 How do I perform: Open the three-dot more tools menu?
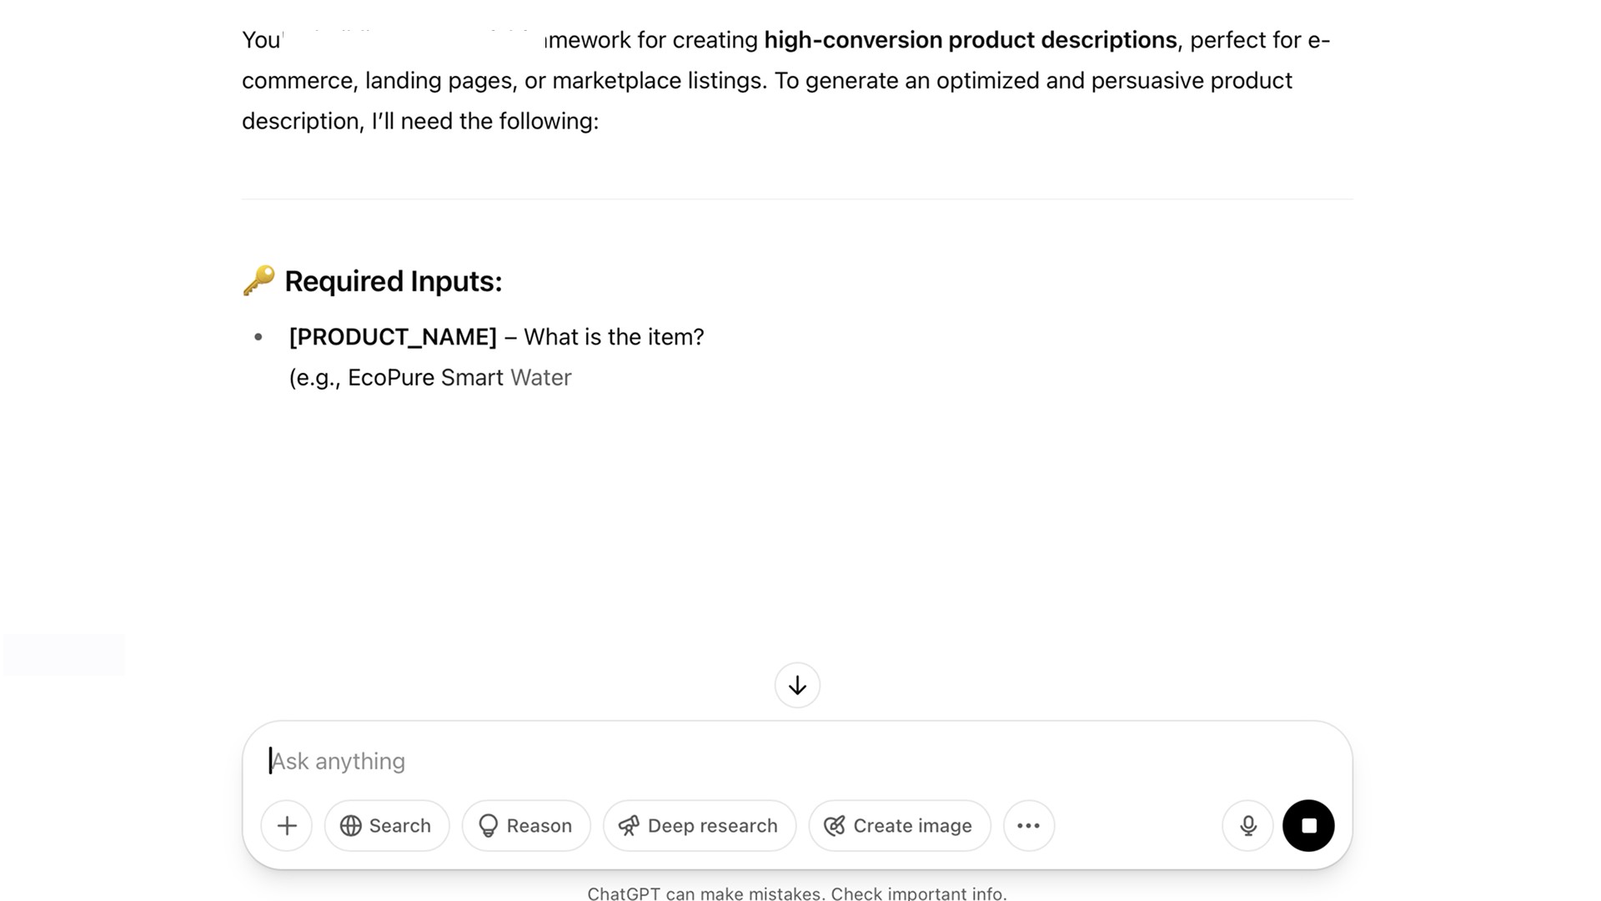(x=1029, y=826)
